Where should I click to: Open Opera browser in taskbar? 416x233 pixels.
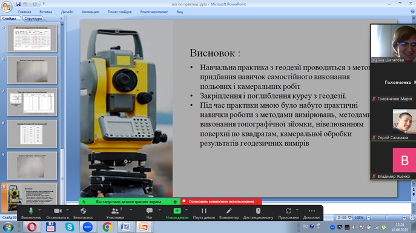coord(31,227)
